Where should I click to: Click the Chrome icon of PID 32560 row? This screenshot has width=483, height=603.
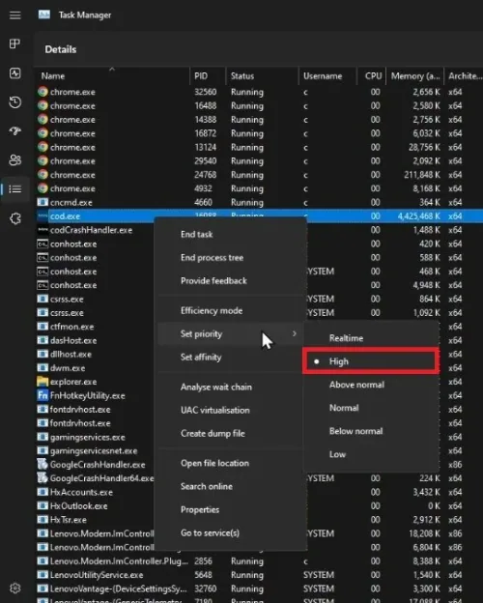click(x=43, y=92)
